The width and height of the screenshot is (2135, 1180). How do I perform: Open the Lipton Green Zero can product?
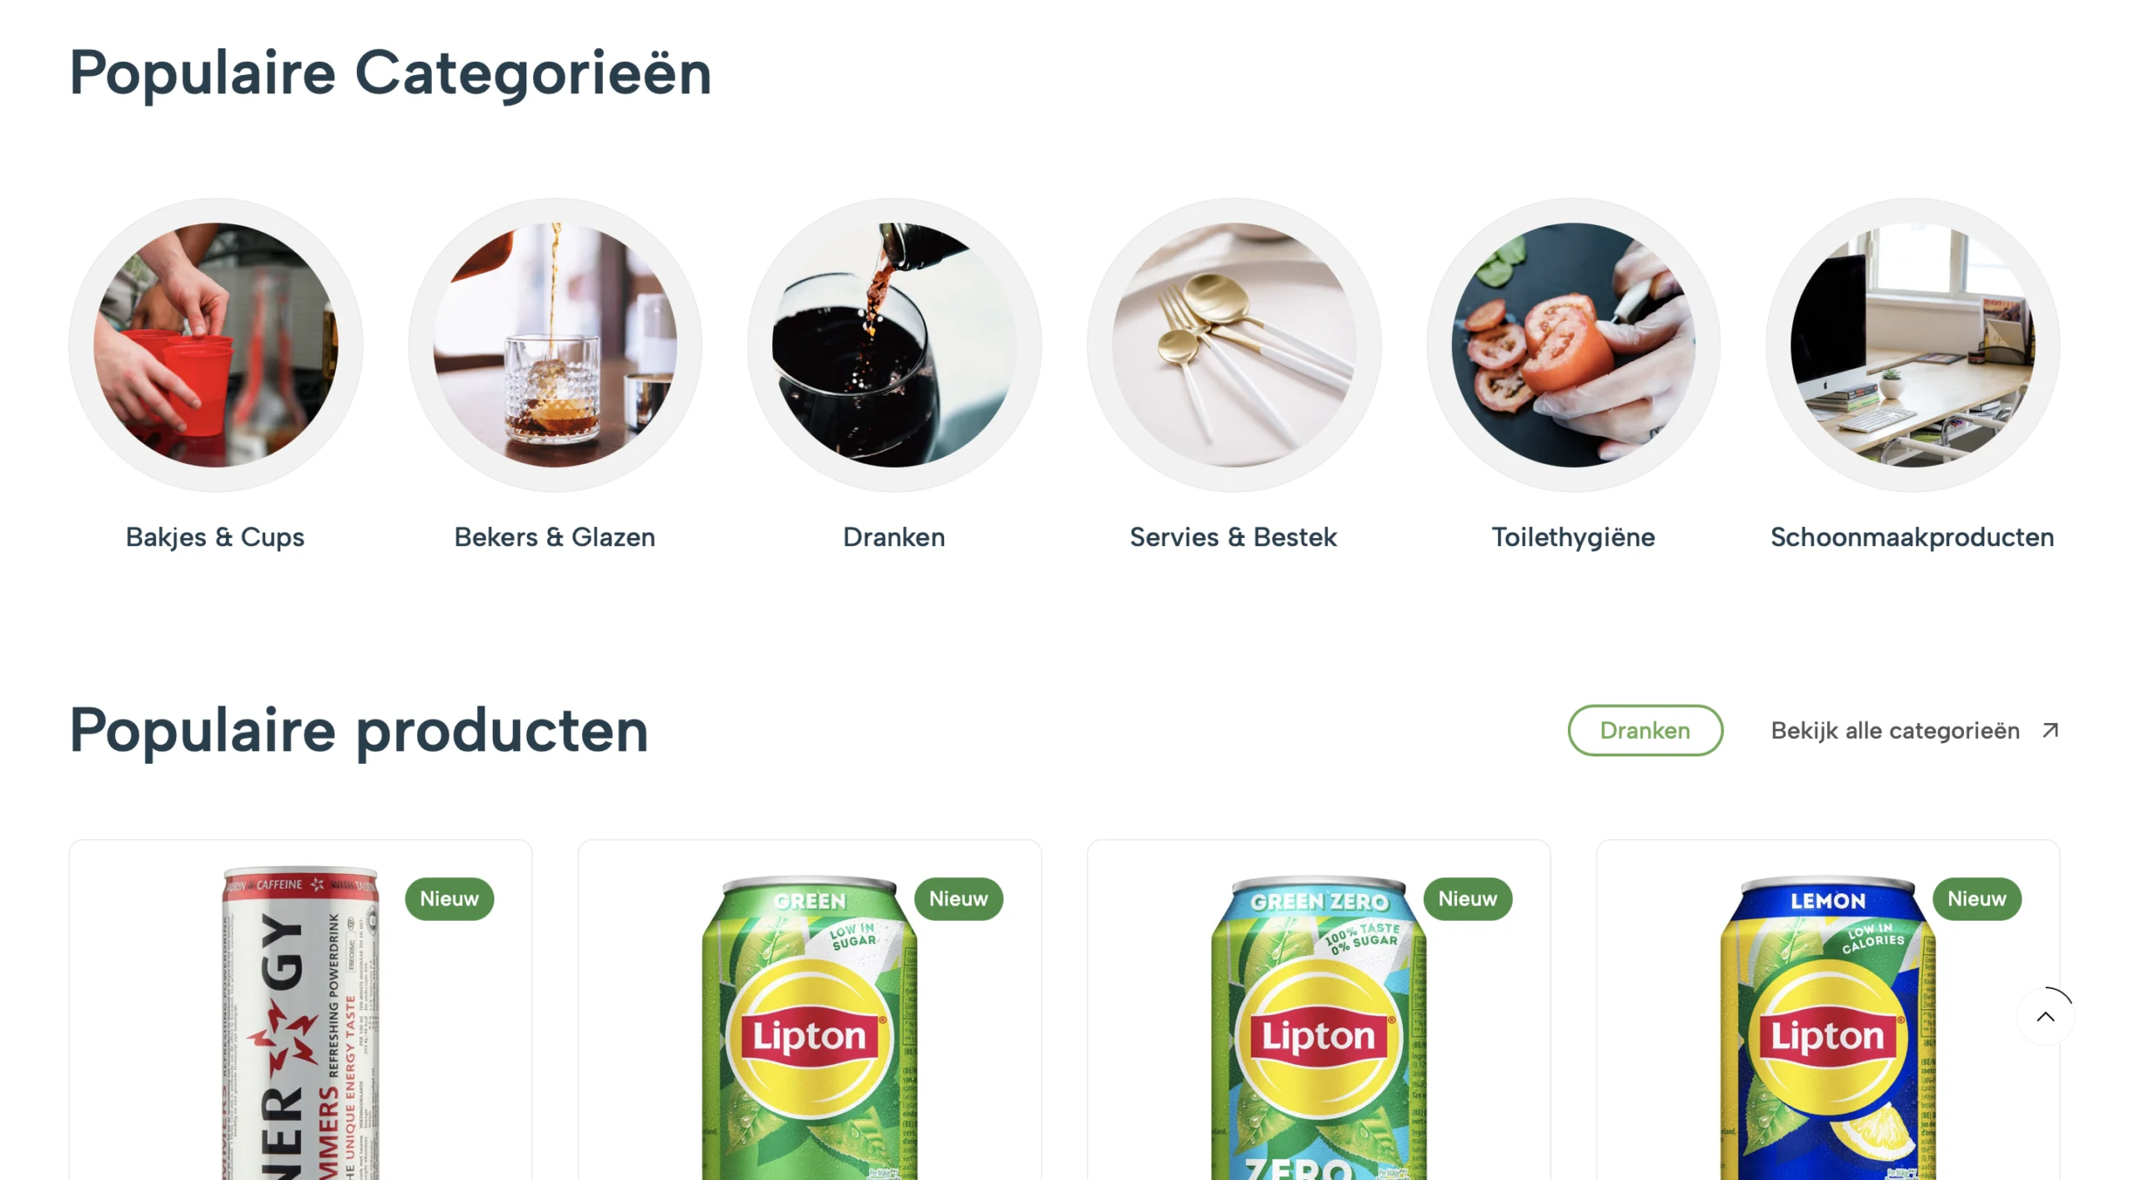tap(1319, 1010)
